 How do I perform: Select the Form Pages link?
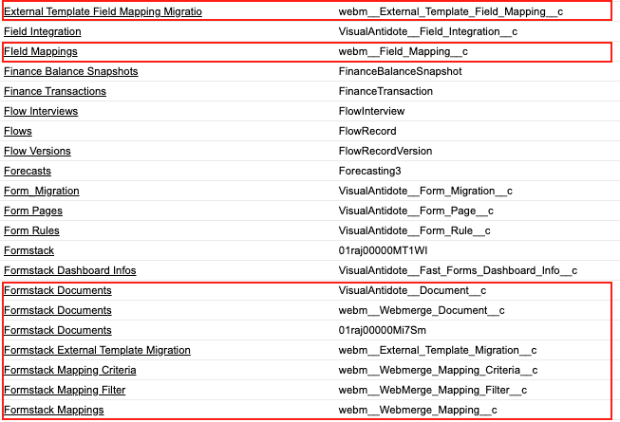point(33,211)
